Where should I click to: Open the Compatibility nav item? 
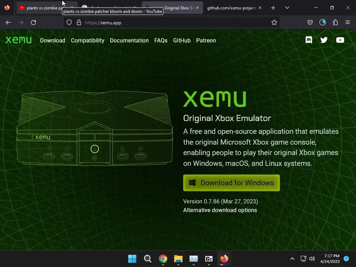click(88, 40)
